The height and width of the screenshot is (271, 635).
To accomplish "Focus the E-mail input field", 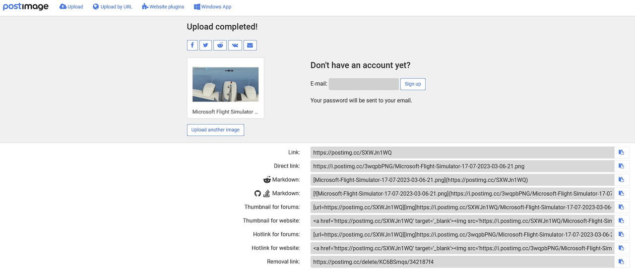I will [x=364, y=84].
